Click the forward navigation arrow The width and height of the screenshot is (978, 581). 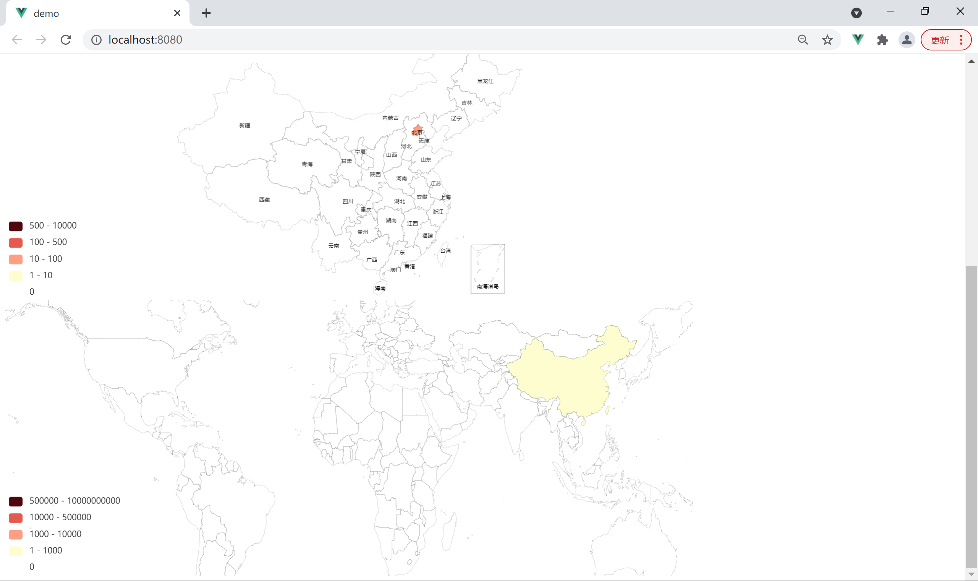(41, 39)
